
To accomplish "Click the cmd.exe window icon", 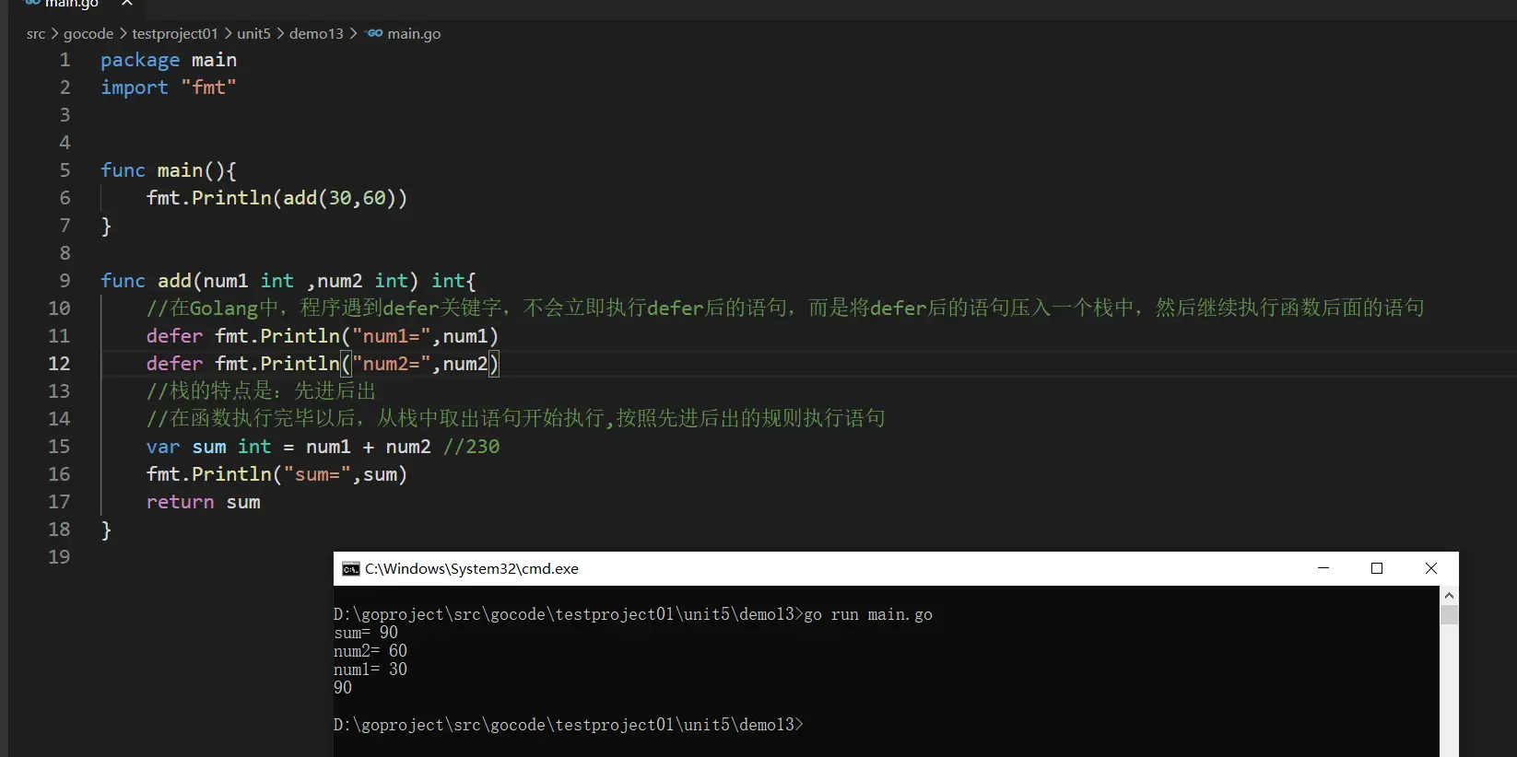I will tap(350, 569).
